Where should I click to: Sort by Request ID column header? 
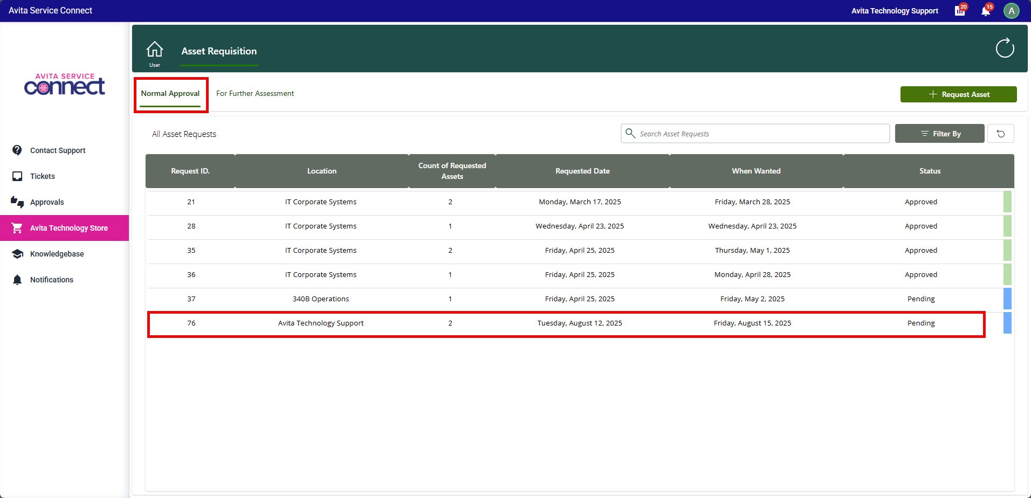pos(190,171)
